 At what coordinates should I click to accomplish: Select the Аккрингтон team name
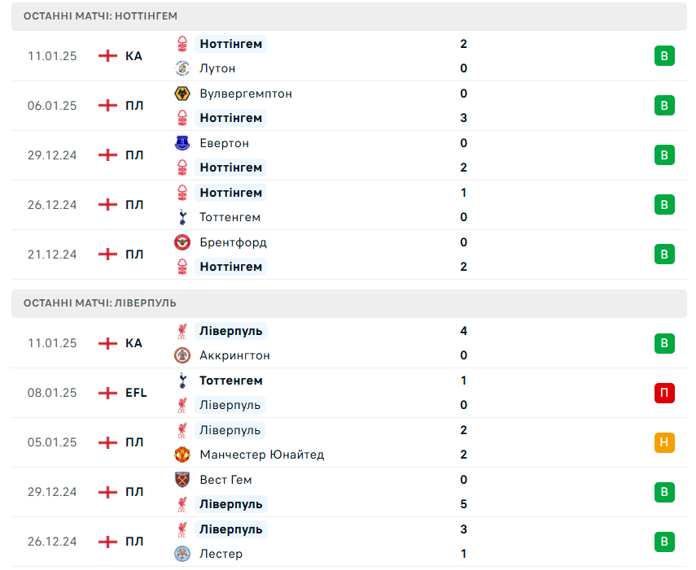pos(234,355)
